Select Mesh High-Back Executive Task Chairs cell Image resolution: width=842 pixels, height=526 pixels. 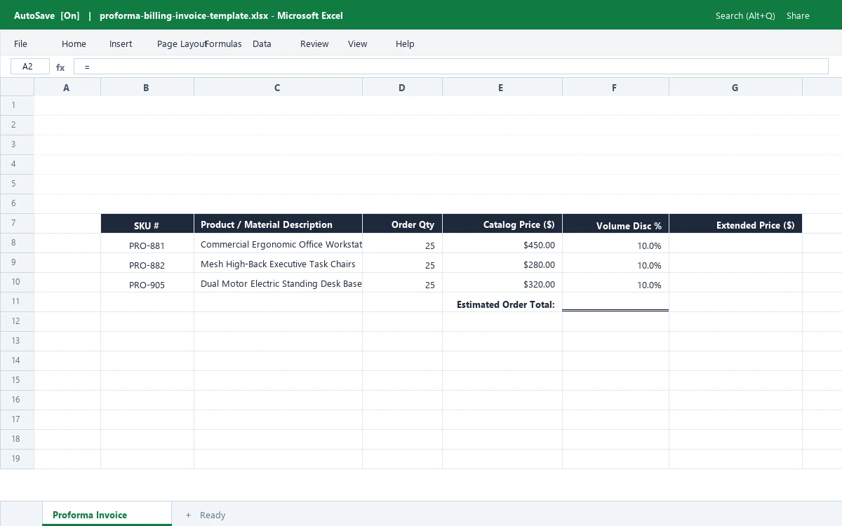click(278, 263)
